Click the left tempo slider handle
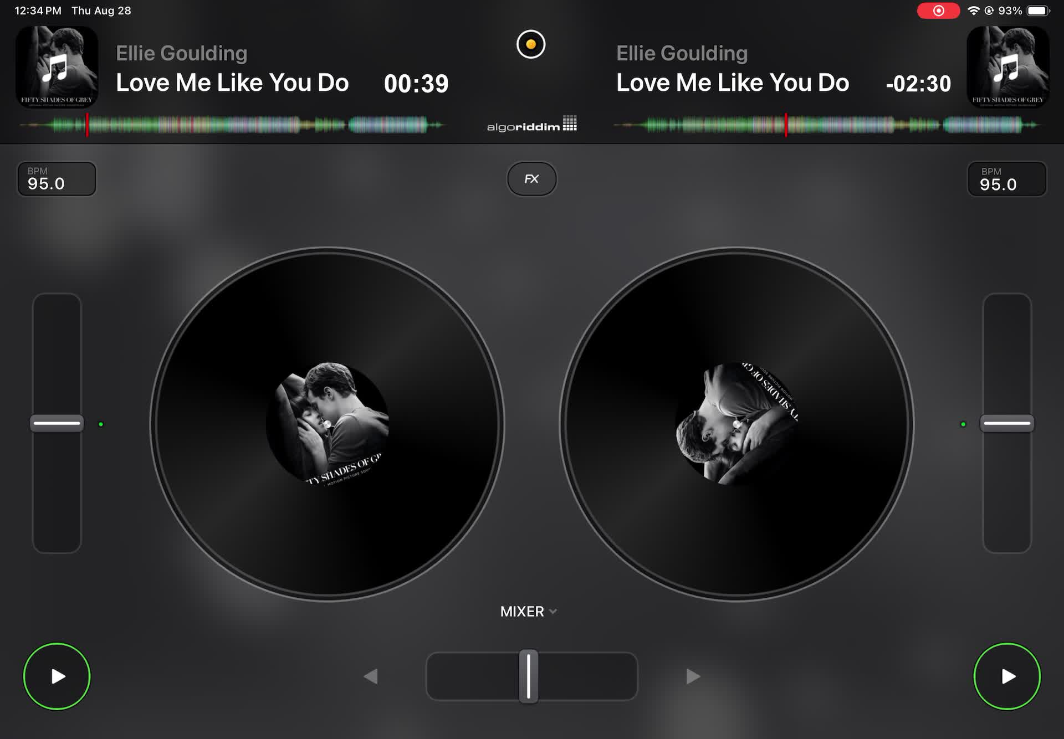This screenshot has width=1064, height=739. coord(57,423)
